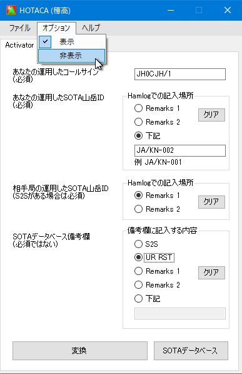The image size is (242, 374).
Task: Click the 変換 convert button
Action: (80, 351)
